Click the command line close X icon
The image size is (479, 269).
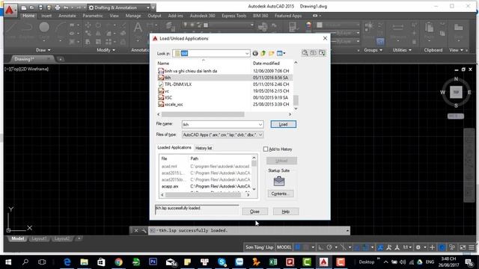tap(136, 231)
